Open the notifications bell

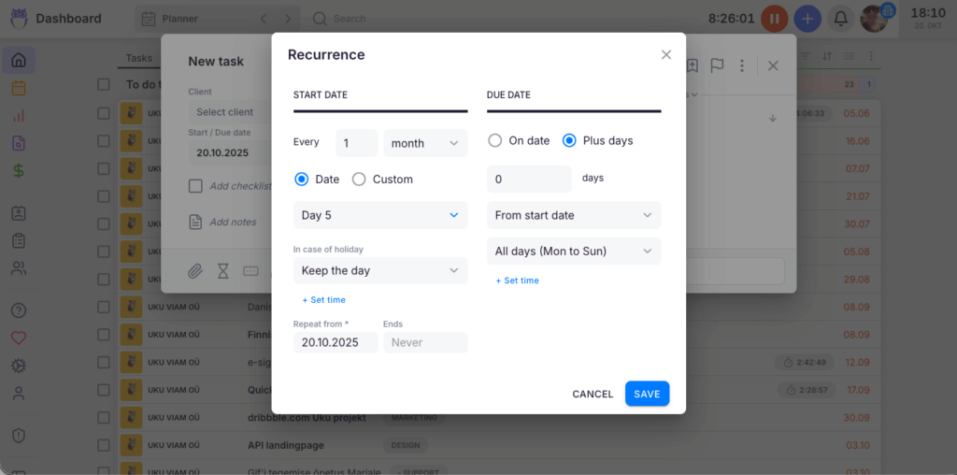pyautogui.click(x=841, y=19)
